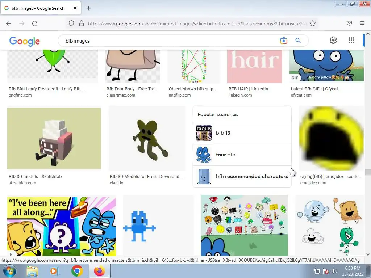
Task: Click the Google logo
Action: tap(25, 41)
